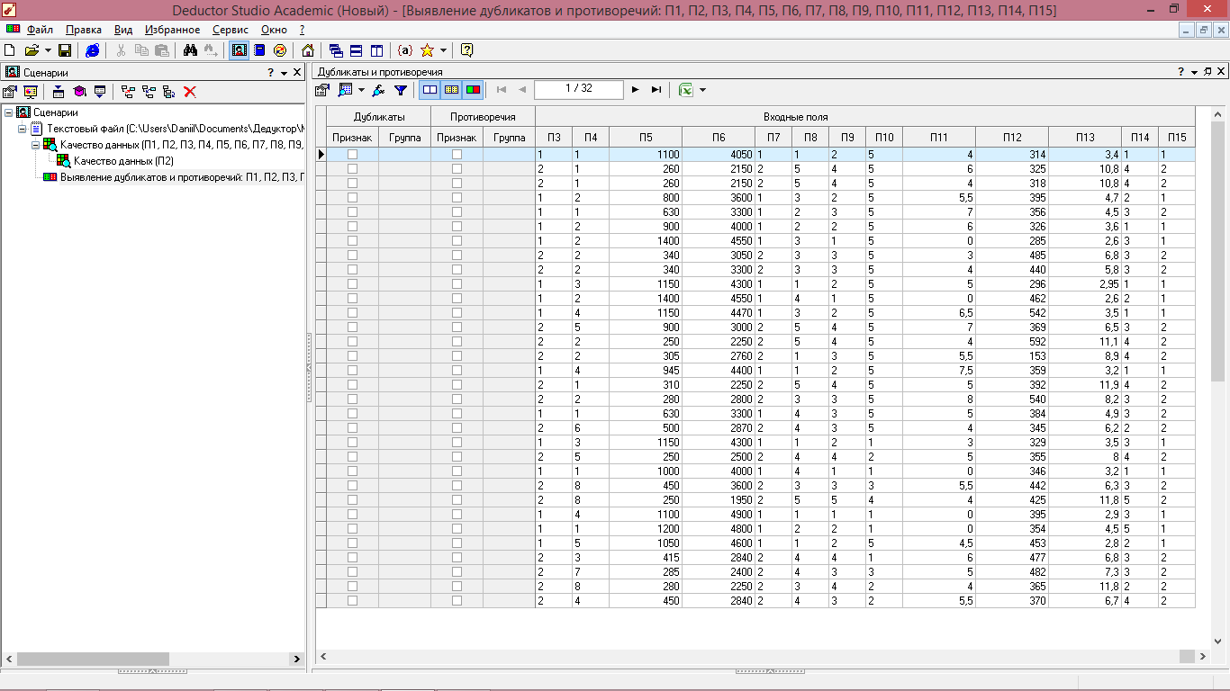Screen dimensions: 1230x691
Task: Open a project file with the folder icon
Action: tap(32, 50)
